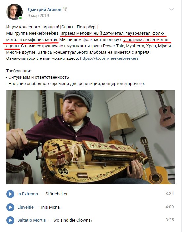Screen dimensions: 182x232
Task: Click the green online status dot
Action: tap(20, 18)
